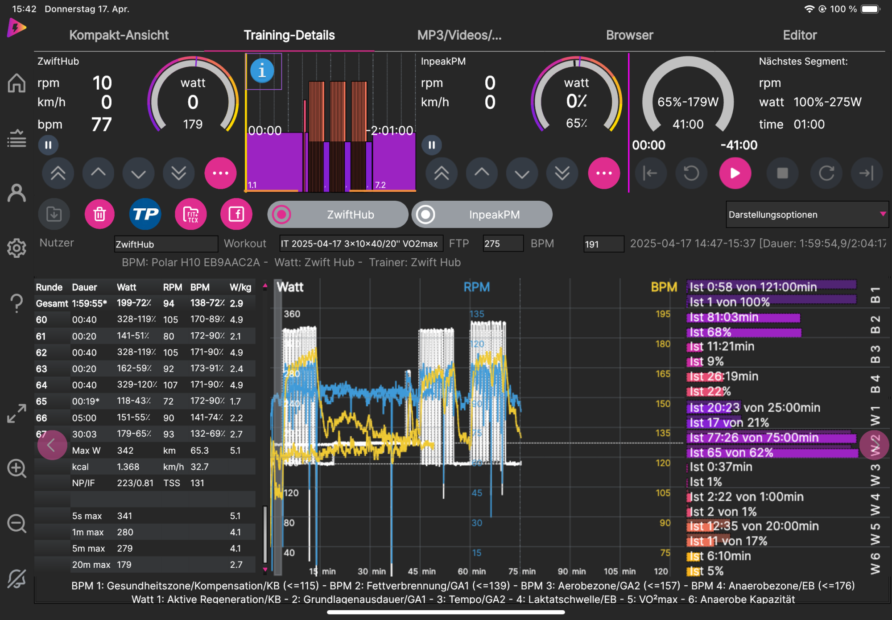892x620 pixels.
Task: Open settings gear in sidebar
Action: point(17,248)
